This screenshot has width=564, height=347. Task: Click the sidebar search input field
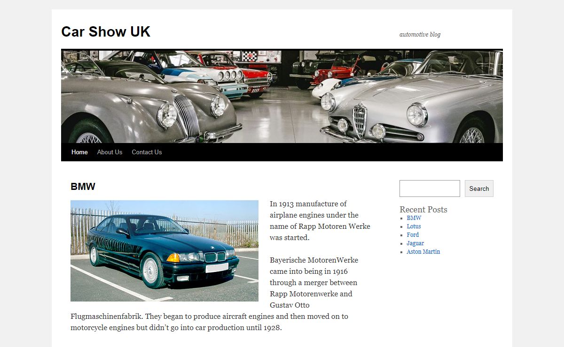pyautogui.click(x=430, y=189)
